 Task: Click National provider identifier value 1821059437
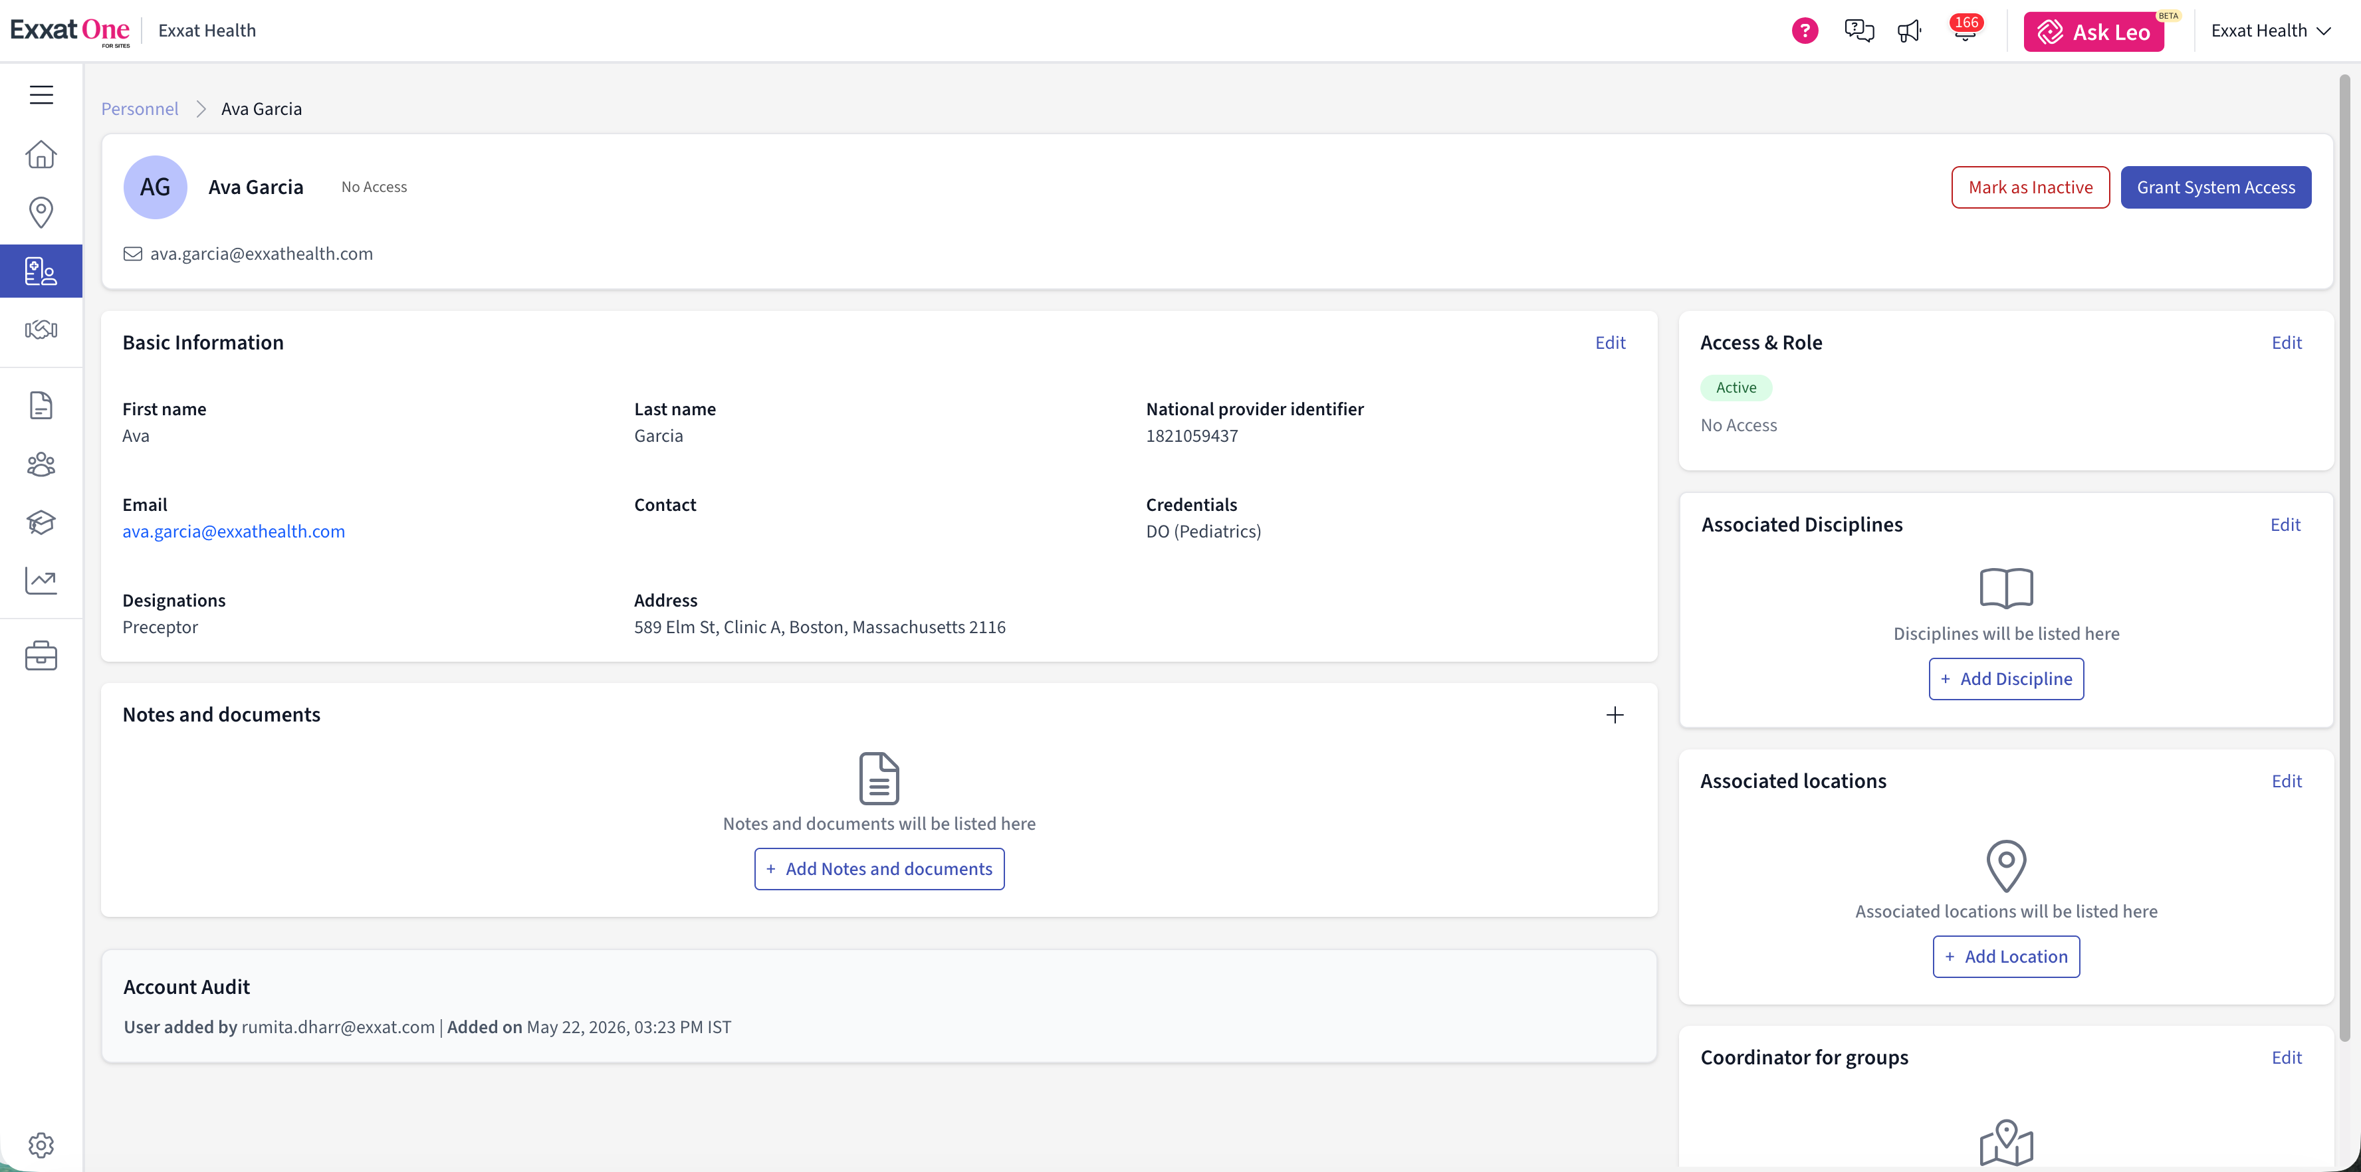point(1192,437)
